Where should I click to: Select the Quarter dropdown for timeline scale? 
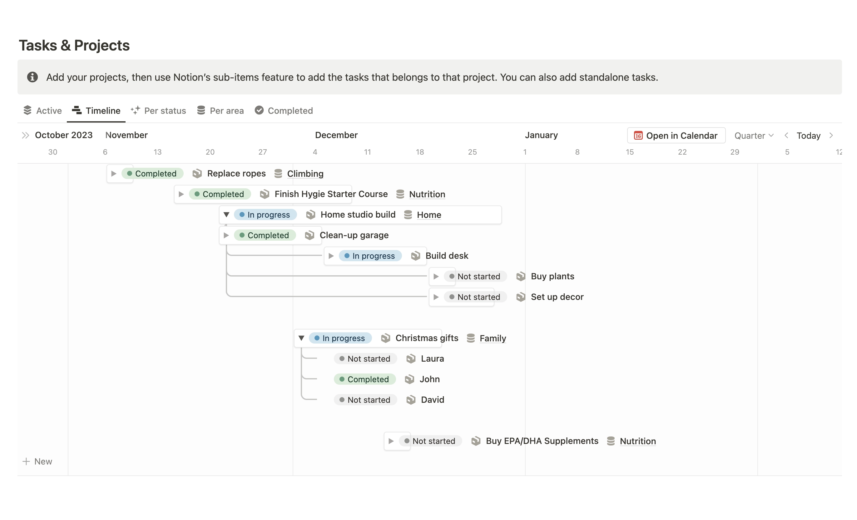(x=752, y=135)
